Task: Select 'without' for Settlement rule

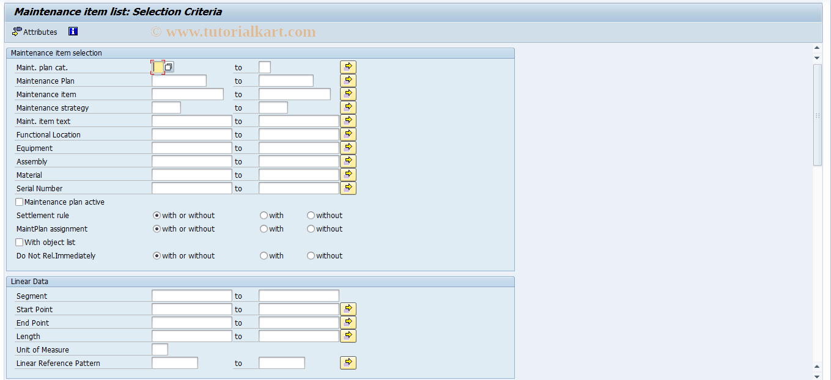Action: [311, 215]
